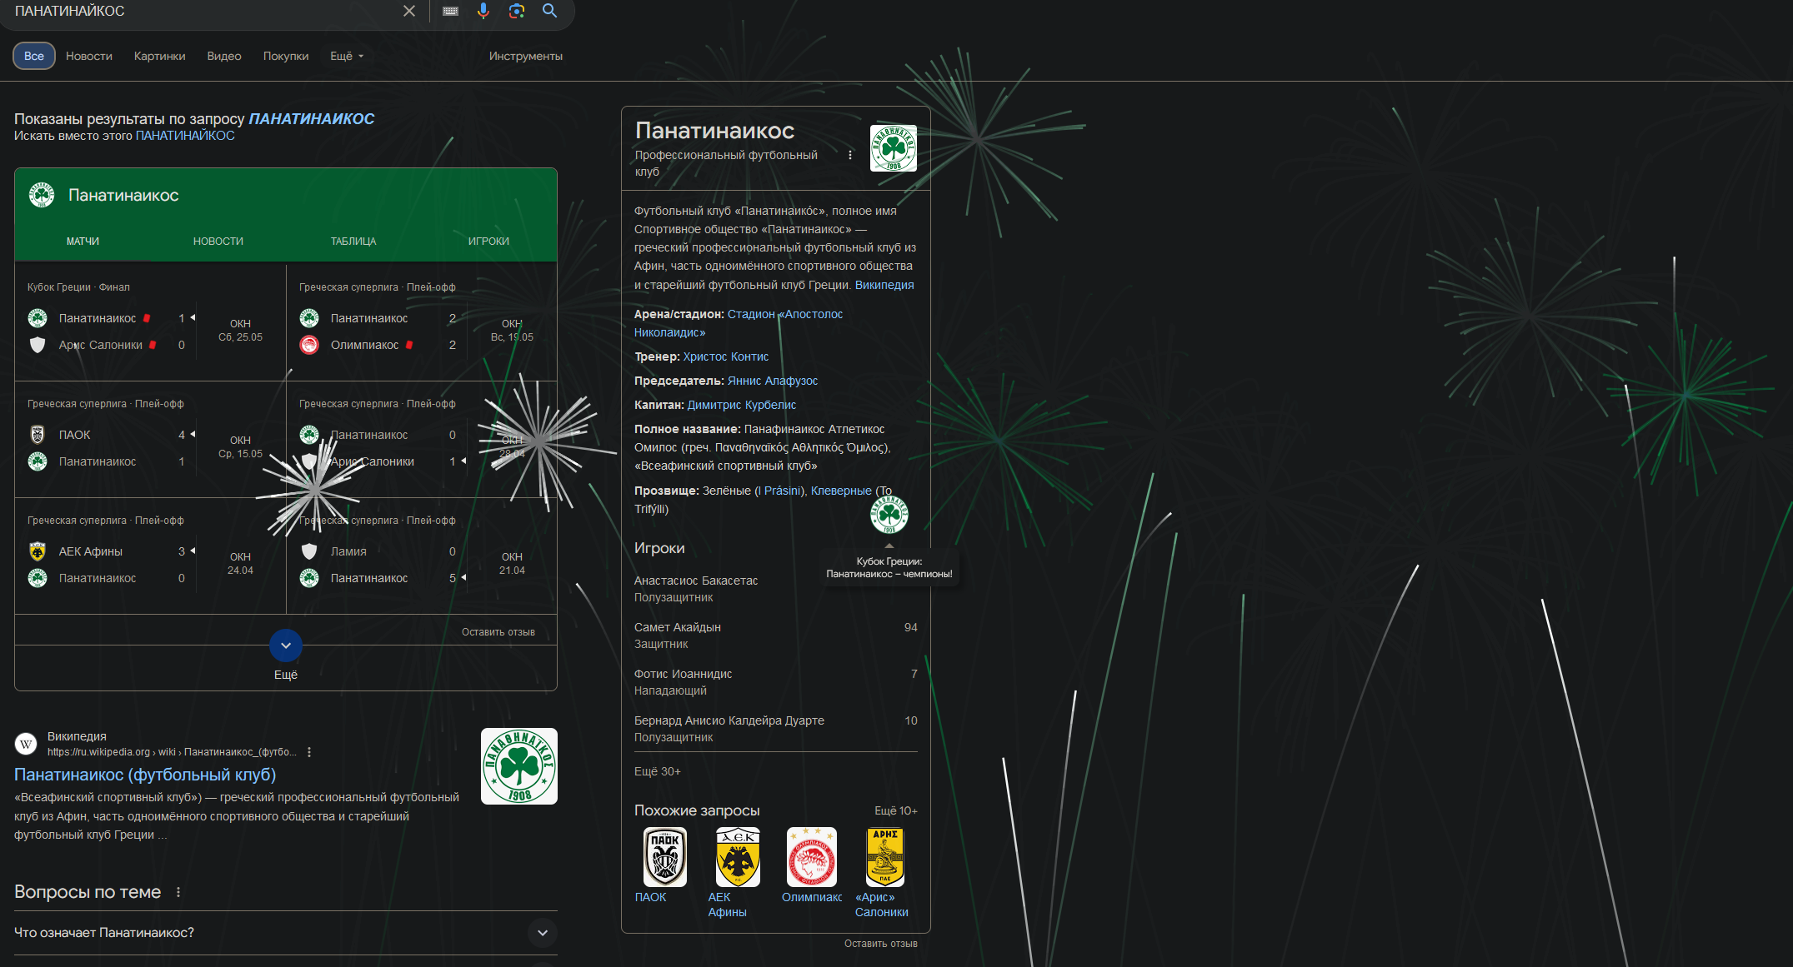Click the magnifier search button
The width and height of the screenshot is (1793, 967).
pos(549,11)
